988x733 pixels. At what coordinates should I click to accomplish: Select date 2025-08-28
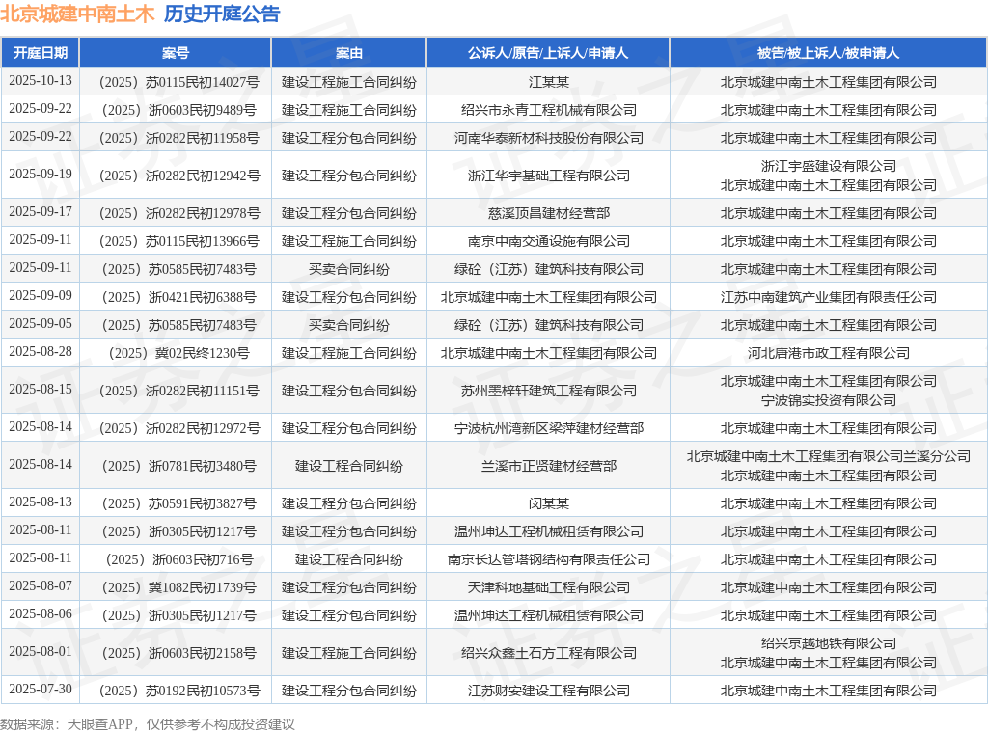[41, 352]
